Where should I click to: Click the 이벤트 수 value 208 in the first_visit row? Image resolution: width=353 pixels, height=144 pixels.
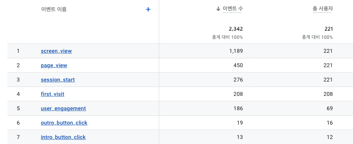coord(238,94)
